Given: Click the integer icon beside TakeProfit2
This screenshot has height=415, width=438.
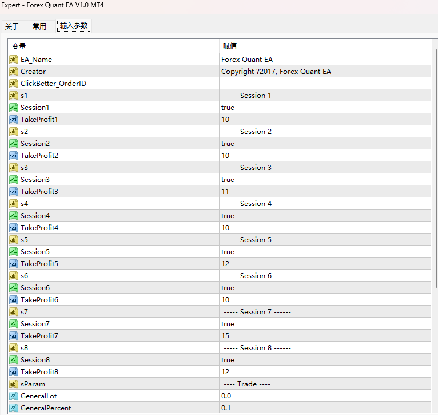Looking at the screenshot, I should tap(13, 156).
